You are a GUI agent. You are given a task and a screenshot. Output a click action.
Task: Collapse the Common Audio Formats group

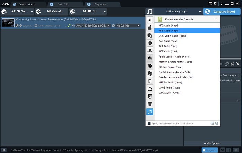[x=216, y=19]
